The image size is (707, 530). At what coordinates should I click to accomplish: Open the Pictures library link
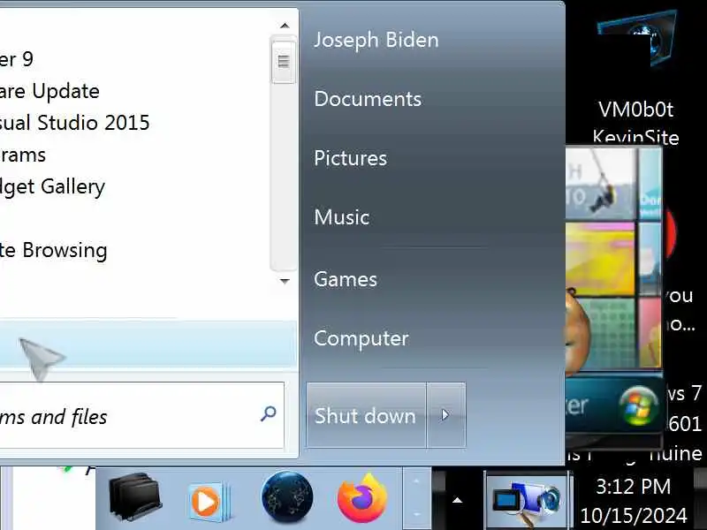tap(350, 158)
